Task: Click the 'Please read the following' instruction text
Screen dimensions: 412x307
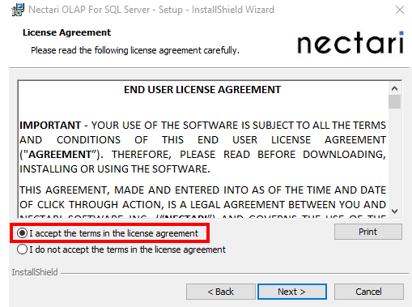Action: click(135, 50)
